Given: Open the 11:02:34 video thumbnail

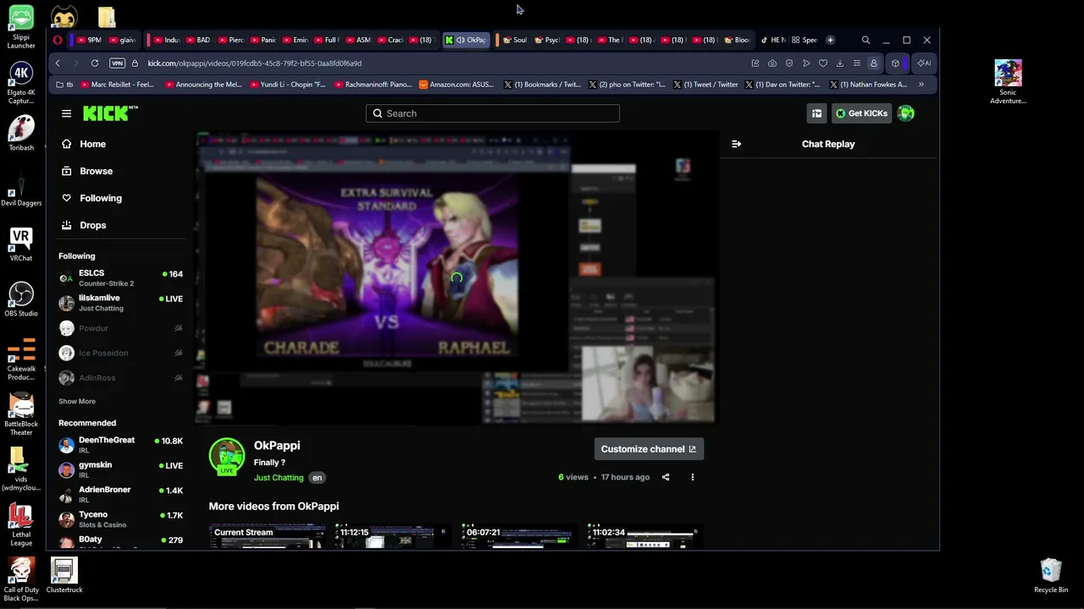Looking at the screenshot, I should pyautogui.click(x=646, y=536).
